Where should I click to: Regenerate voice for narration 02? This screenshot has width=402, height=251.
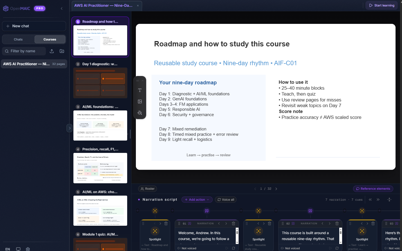tap(337, 248)
